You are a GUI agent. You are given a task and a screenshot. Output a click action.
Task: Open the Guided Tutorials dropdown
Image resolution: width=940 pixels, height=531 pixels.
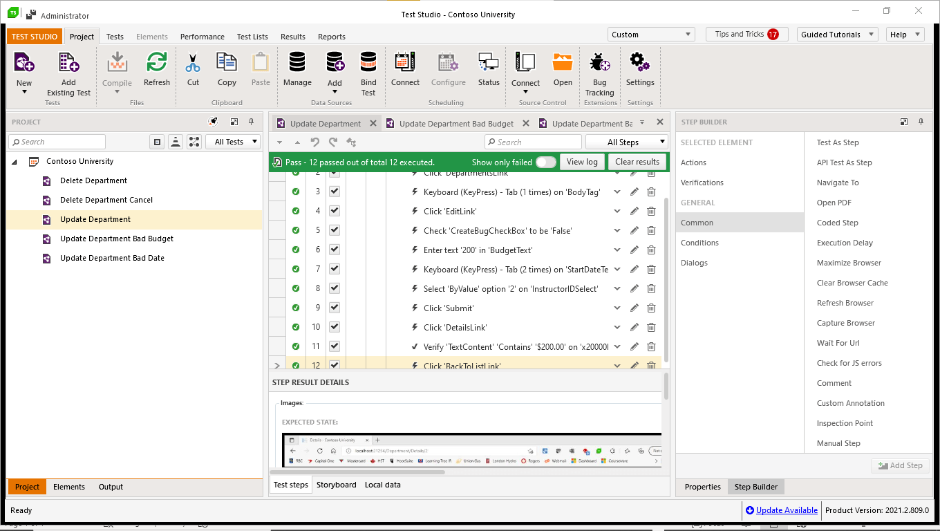tap(837, 35)
